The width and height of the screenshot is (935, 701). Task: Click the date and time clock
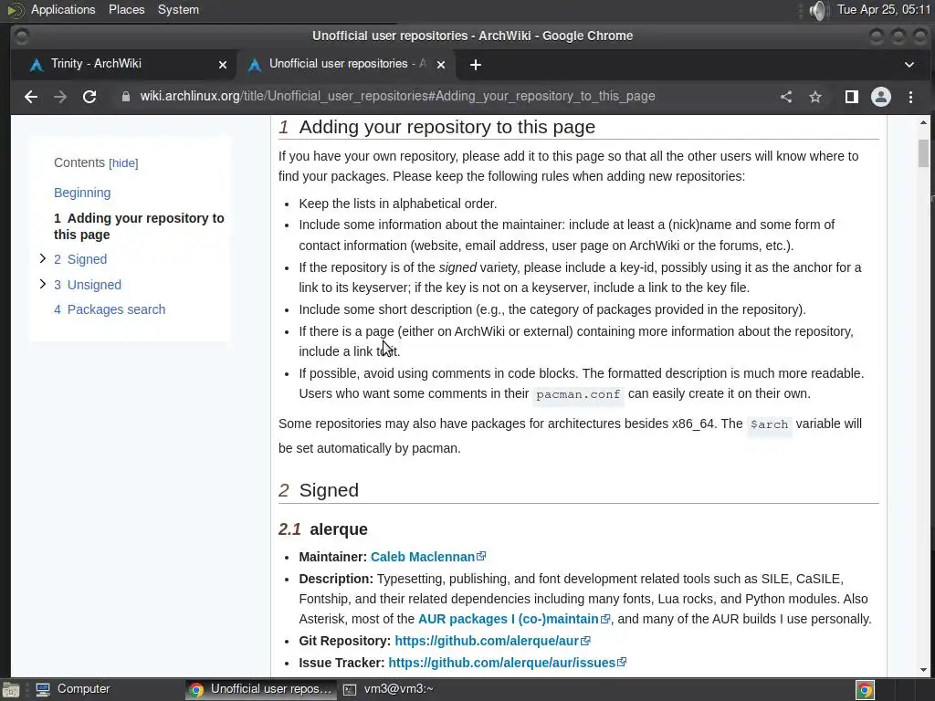(883, 9)
